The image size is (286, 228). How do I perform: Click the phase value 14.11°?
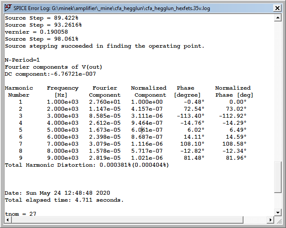(194, 137)
